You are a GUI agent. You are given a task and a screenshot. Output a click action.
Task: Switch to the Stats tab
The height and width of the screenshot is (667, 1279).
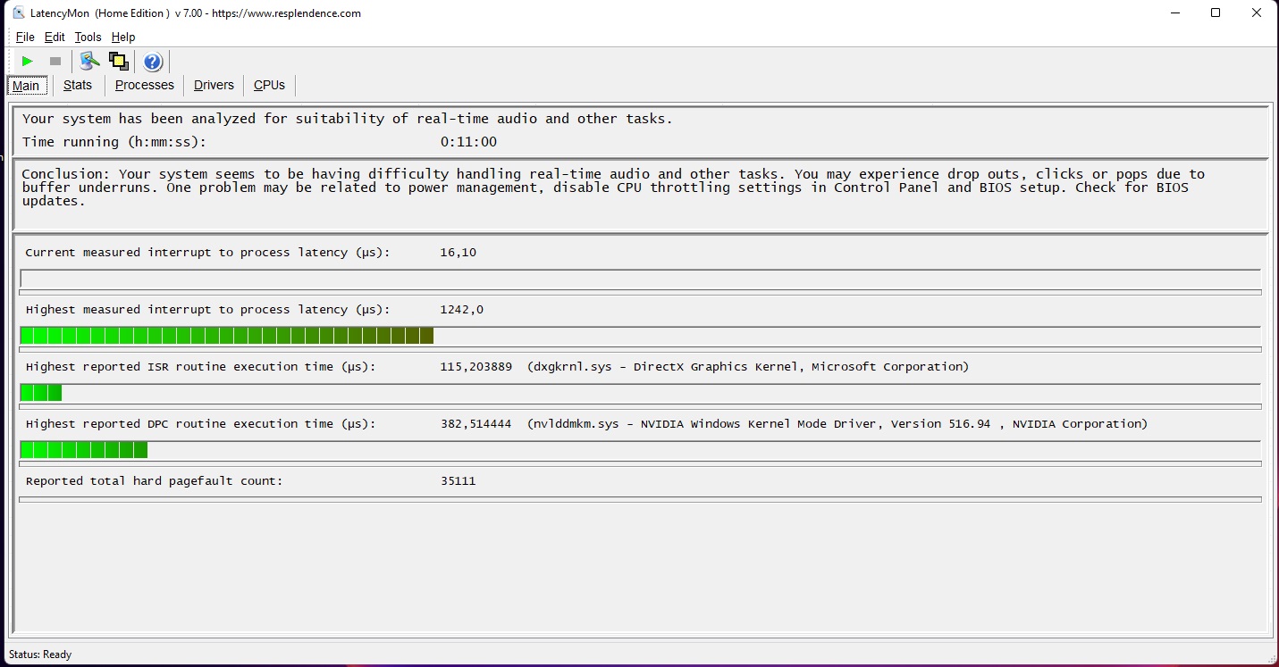(x=78, y=85)
